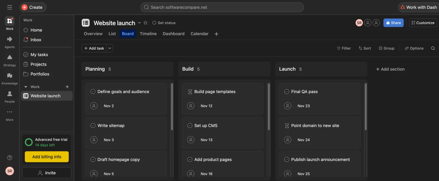Click the Invite button
Image resolution: width=439 pixels, height=181 pixels.
coord(47,173)
